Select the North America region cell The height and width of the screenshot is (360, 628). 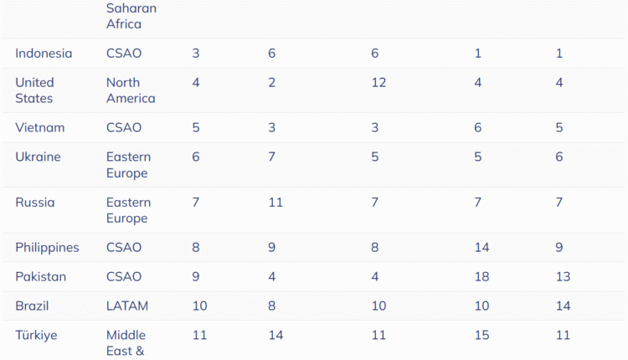[x=131, y=90]
